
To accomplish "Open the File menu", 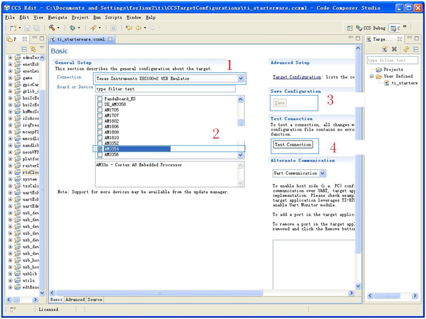I will tap(10, 17).
